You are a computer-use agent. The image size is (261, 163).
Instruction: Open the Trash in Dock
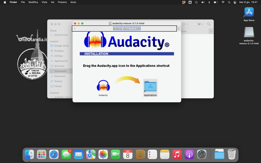232,154
